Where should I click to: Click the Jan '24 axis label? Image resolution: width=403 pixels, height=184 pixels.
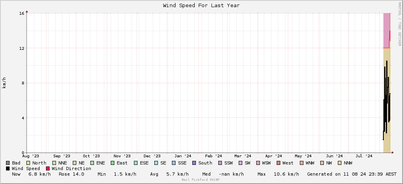coord(183,156)
